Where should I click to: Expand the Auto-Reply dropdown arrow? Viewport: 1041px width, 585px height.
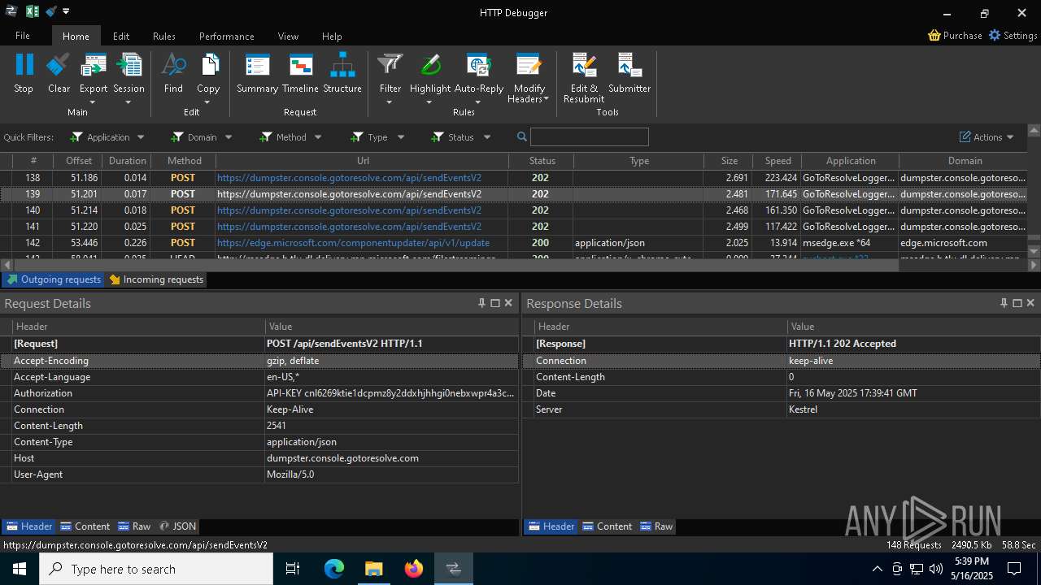click(x=478, y=102)
